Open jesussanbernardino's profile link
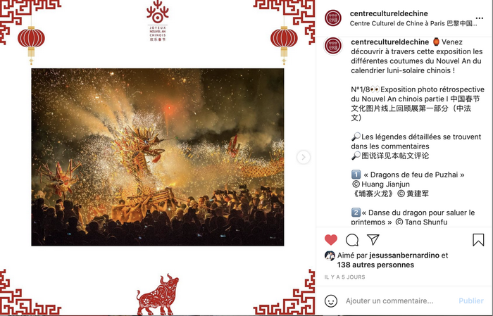Viewport: 493px width, 316px height. pyautogui.click(x=404, y=255)
